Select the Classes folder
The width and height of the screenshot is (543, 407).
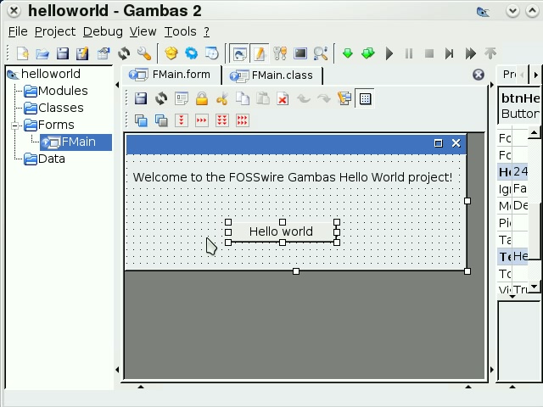click(54, 108)
